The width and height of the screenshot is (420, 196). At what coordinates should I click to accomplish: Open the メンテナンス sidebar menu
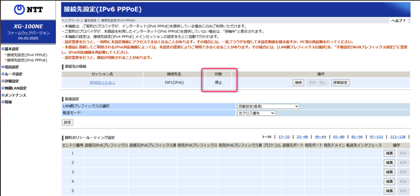tap(15, 95)
